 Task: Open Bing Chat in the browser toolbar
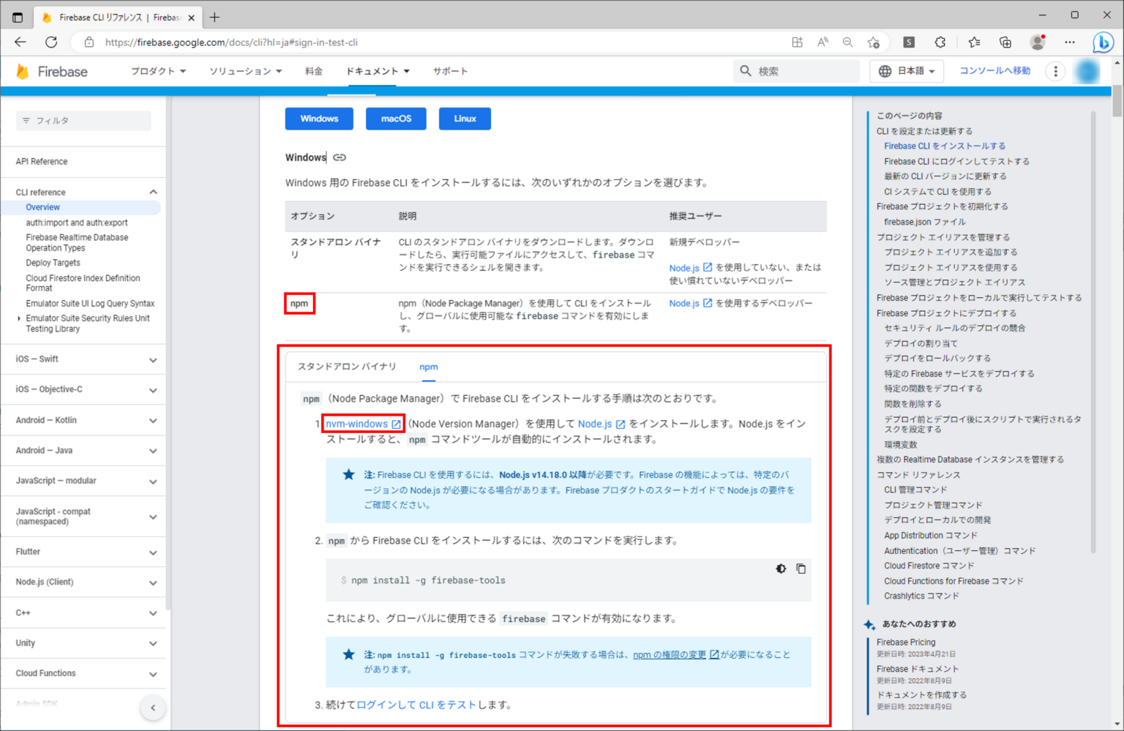pos(1103,42)
